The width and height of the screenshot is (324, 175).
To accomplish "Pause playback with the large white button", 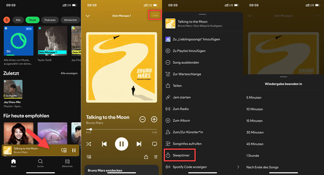I will [x=121, y=144].
